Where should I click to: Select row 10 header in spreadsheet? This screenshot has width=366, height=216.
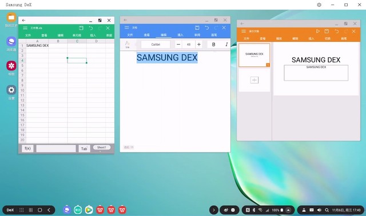coord(22,90)
